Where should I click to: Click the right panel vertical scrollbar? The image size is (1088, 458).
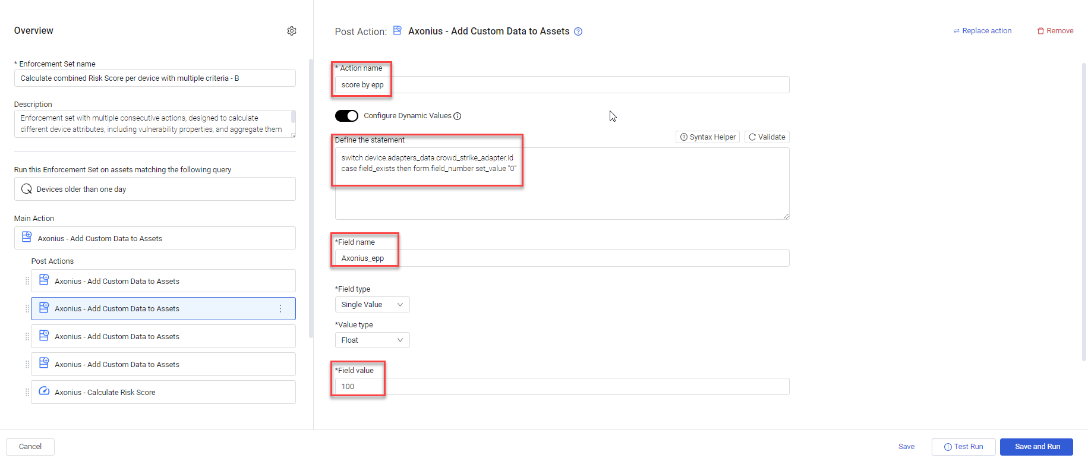1084,211
